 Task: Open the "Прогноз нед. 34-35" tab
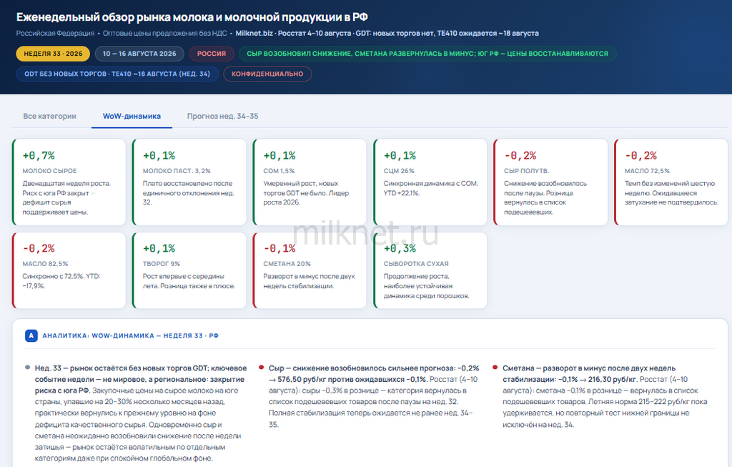click(x=223, y=117)
